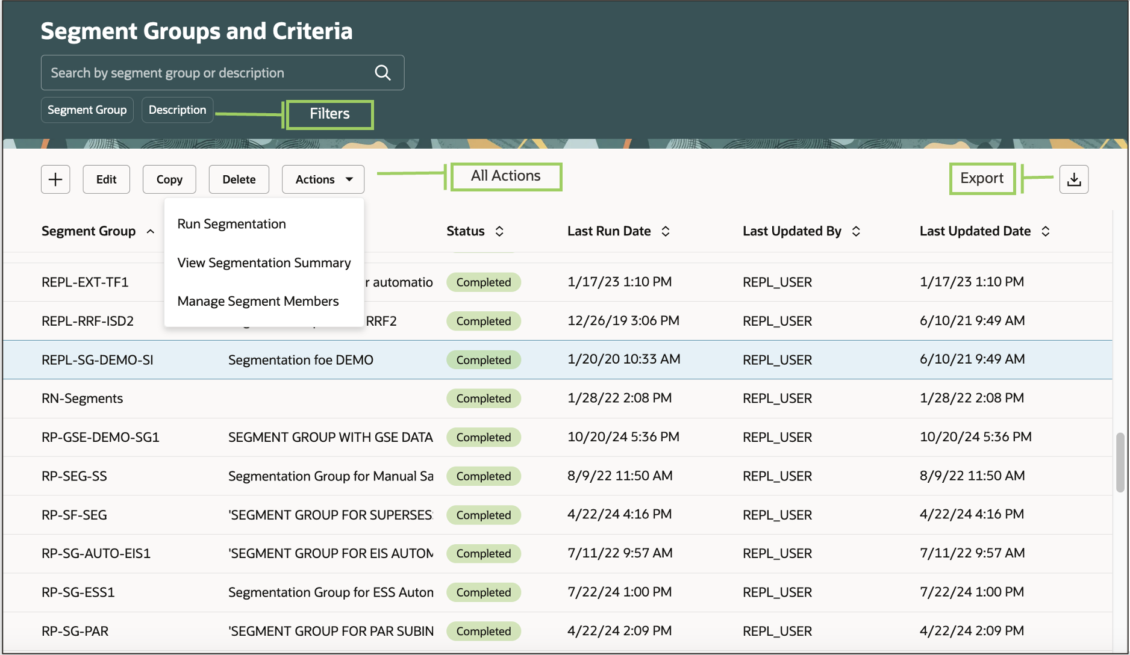Sort by Last Updated By column icon
Image resolution: width=1130 pixels, height=655 pixels.
tap(856, 231)
